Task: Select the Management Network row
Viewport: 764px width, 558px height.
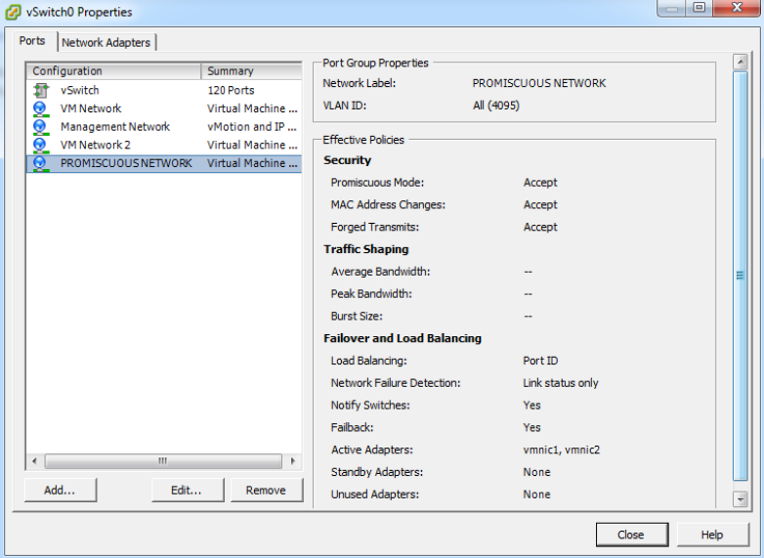Action: point(114,127)
